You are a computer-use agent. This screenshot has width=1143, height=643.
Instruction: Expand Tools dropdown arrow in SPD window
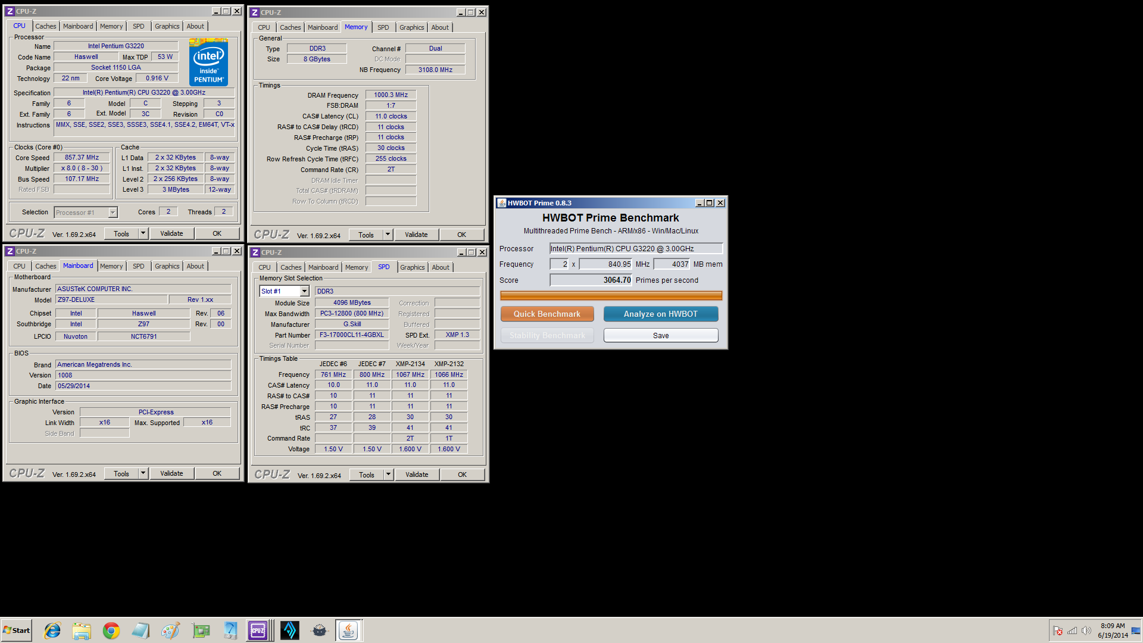(388, 475)
